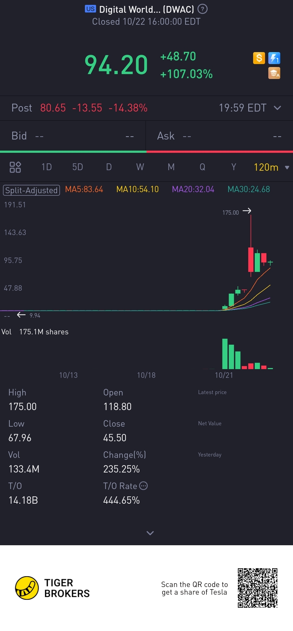Tap the Vol 133.4M value
The width and height of the screenshot is (293, 631).
(24, 469)
